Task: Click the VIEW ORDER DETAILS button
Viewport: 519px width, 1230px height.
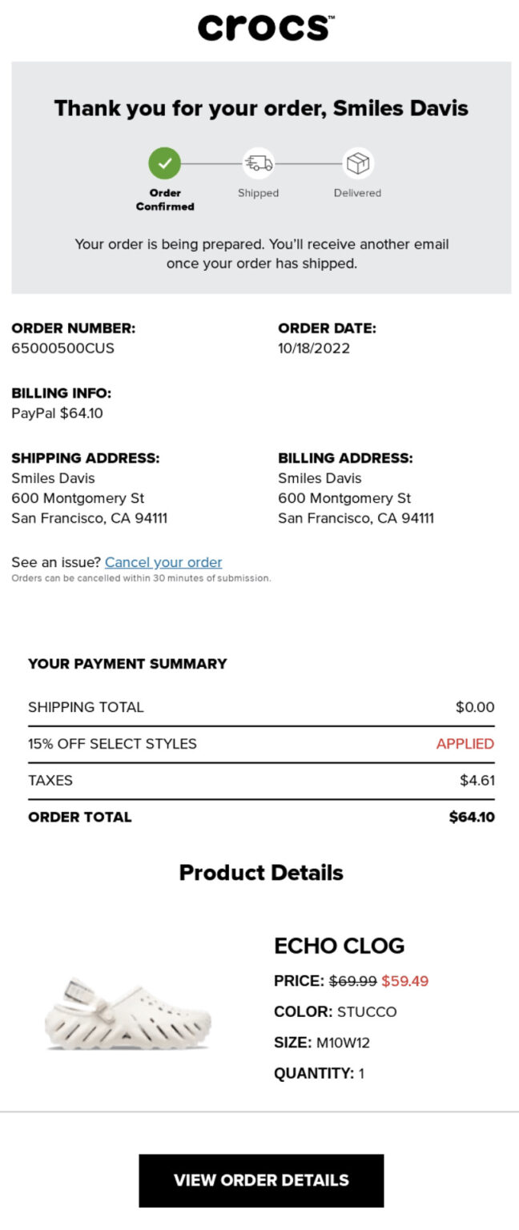Action: coord(259,1180)
